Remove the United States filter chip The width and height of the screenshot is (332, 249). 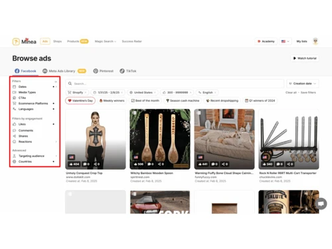155,92
